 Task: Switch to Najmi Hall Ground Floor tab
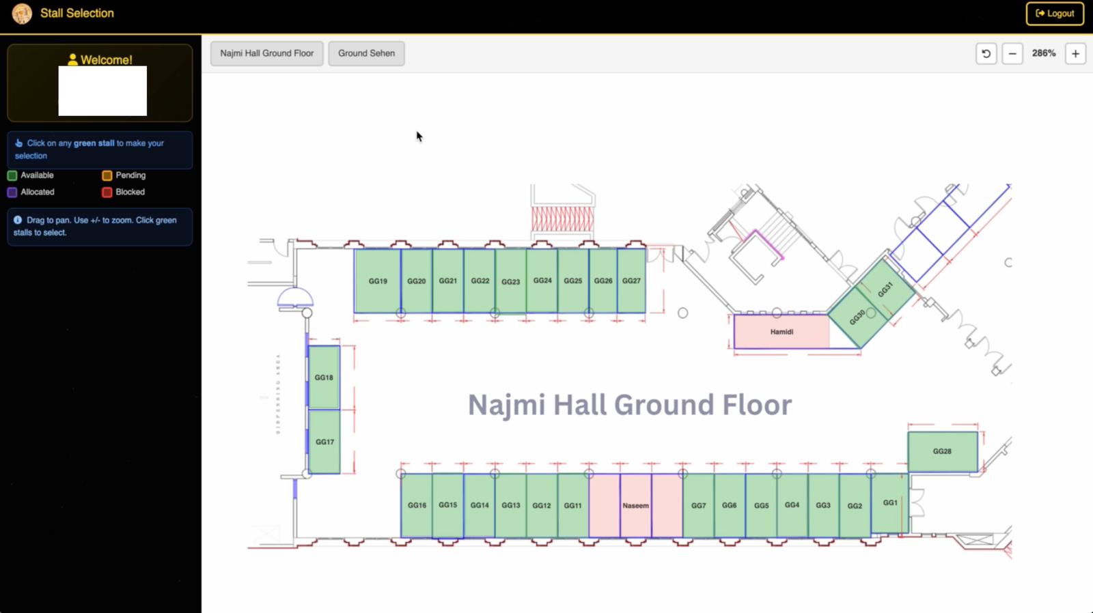(x=266, y=53)
